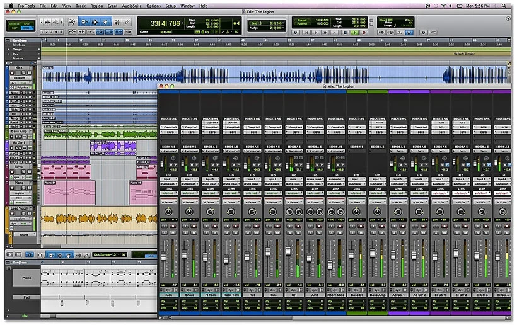
Task: Solo the Ride channel in Mix window
Action: pyautogui.click(x=269, y=233)
